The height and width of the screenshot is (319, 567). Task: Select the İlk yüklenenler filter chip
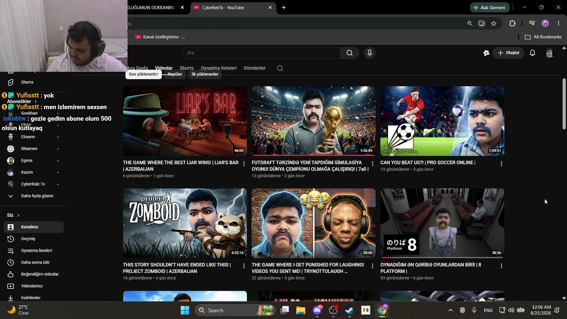(x=205, y=74)
